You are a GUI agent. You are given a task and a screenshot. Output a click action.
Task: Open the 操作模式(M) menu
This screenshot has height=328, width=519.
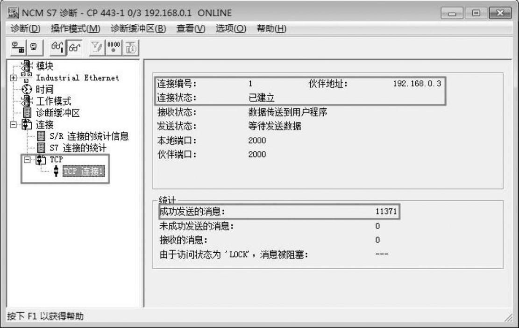pos(76,29)
